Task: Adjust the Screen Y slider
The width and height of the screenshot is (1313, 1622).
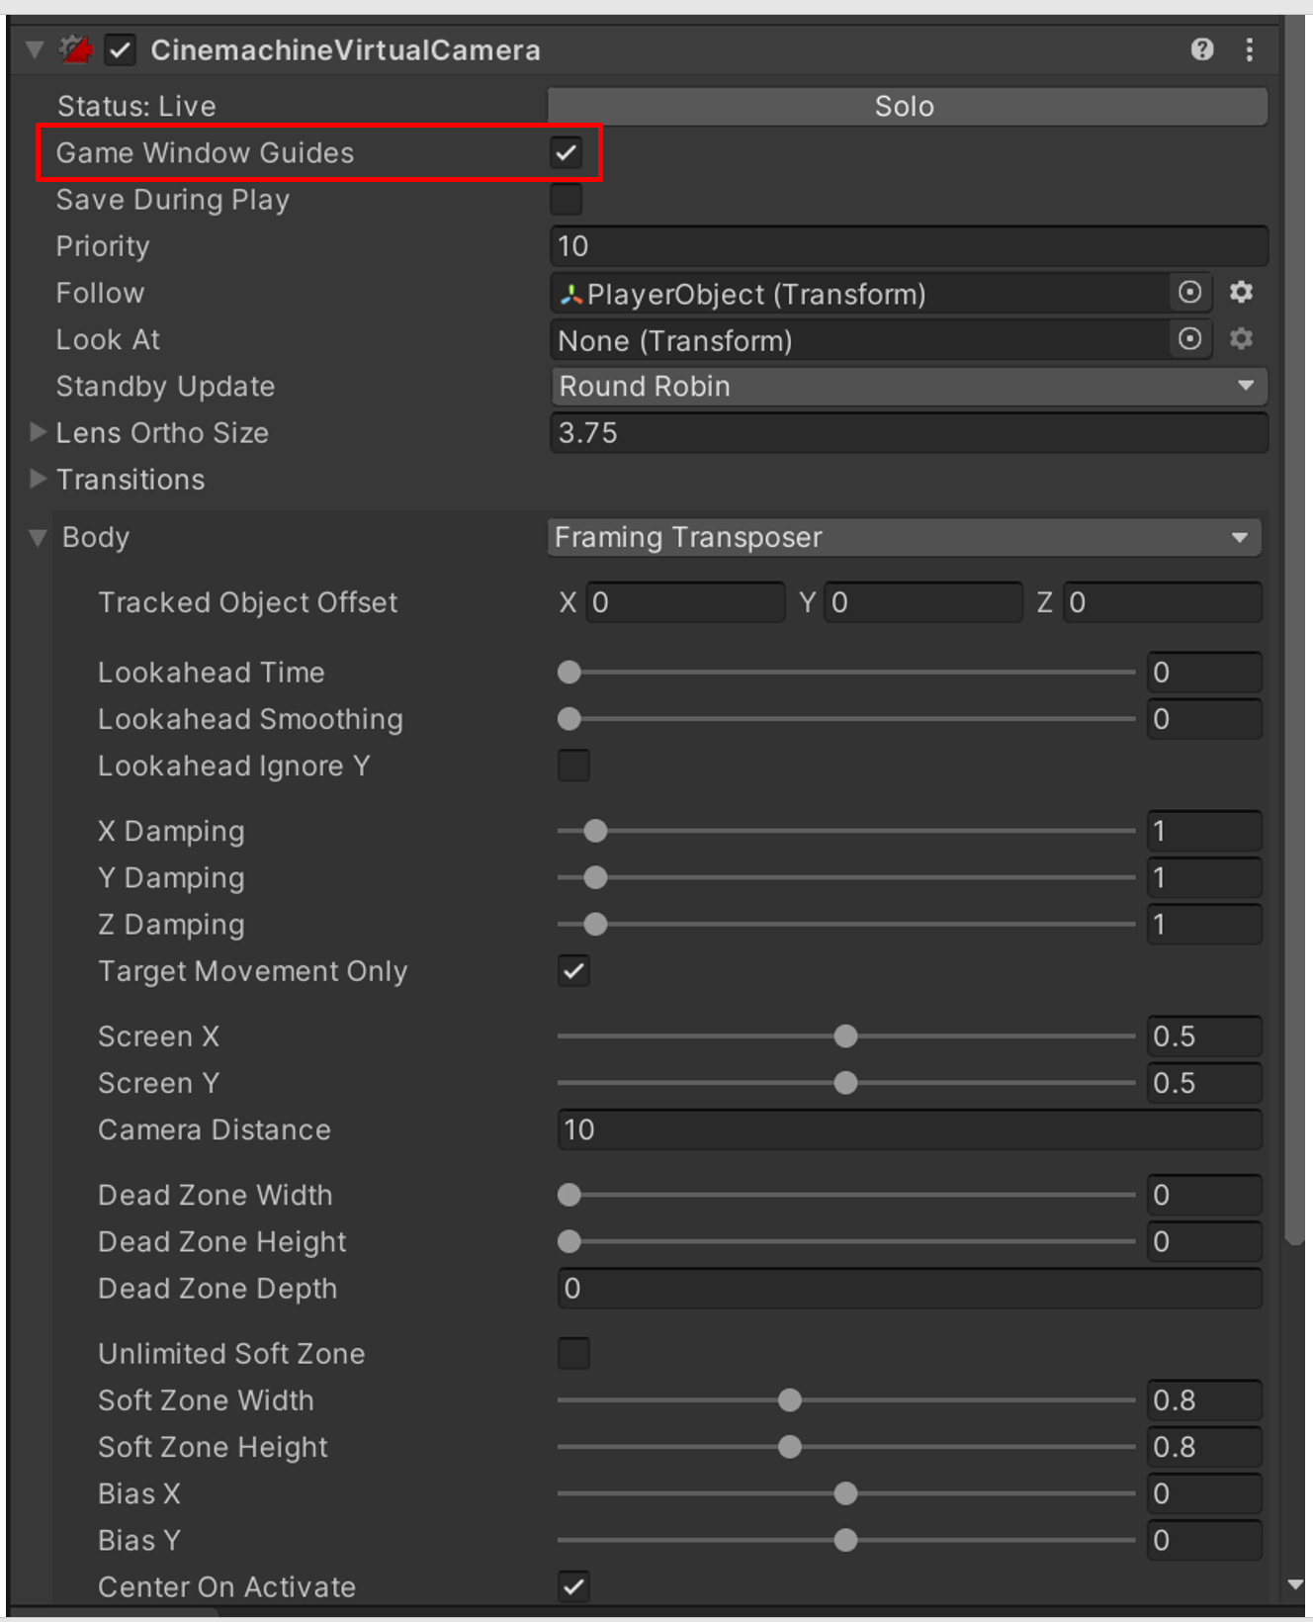Action: (846, 1083)
